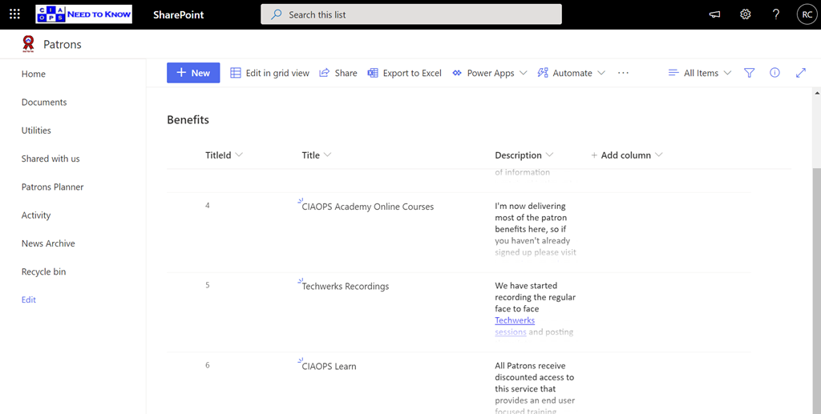Click the New item button
This screenshot has height=414, width=821.
[x=192, y=73]
